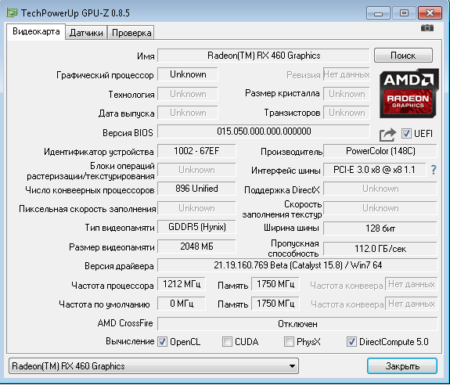The image size is (450, 385).
Task: Click the Интерфейс шины label
Action: tap(286, 171)
